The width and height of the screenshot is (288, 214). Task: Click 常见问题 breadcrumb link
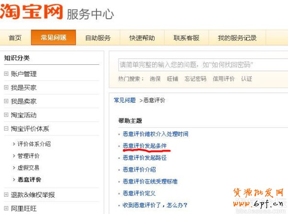[x=124, y=100]
